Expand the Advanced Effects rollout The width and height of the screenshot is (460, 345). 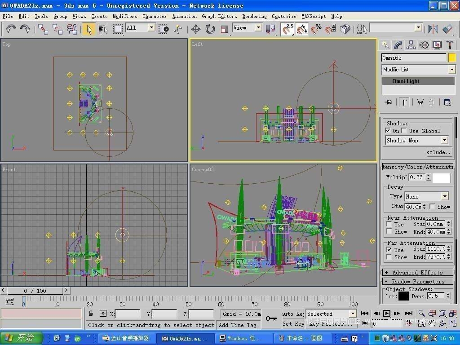click(x=418, y=273)
